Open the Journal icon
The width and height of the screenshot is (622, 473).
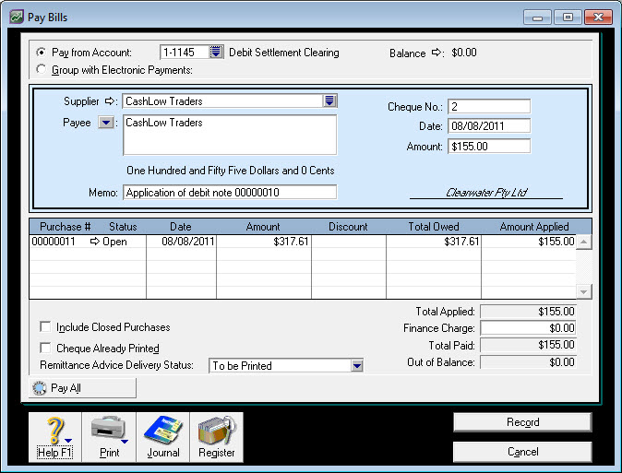(x=163, y=436)
